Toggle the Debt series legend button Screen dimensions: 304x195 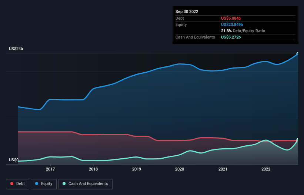click(17, 184)
